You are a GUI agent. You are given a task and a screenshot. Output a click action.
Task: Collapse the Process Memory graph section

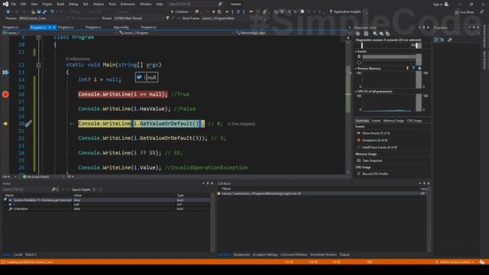click(x=356, y=68)
